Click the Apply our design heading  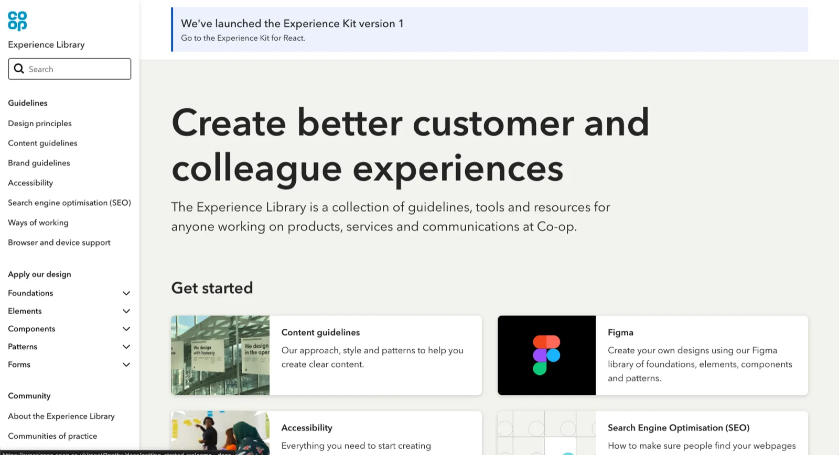pyautogui.click(x=39, y=274)
